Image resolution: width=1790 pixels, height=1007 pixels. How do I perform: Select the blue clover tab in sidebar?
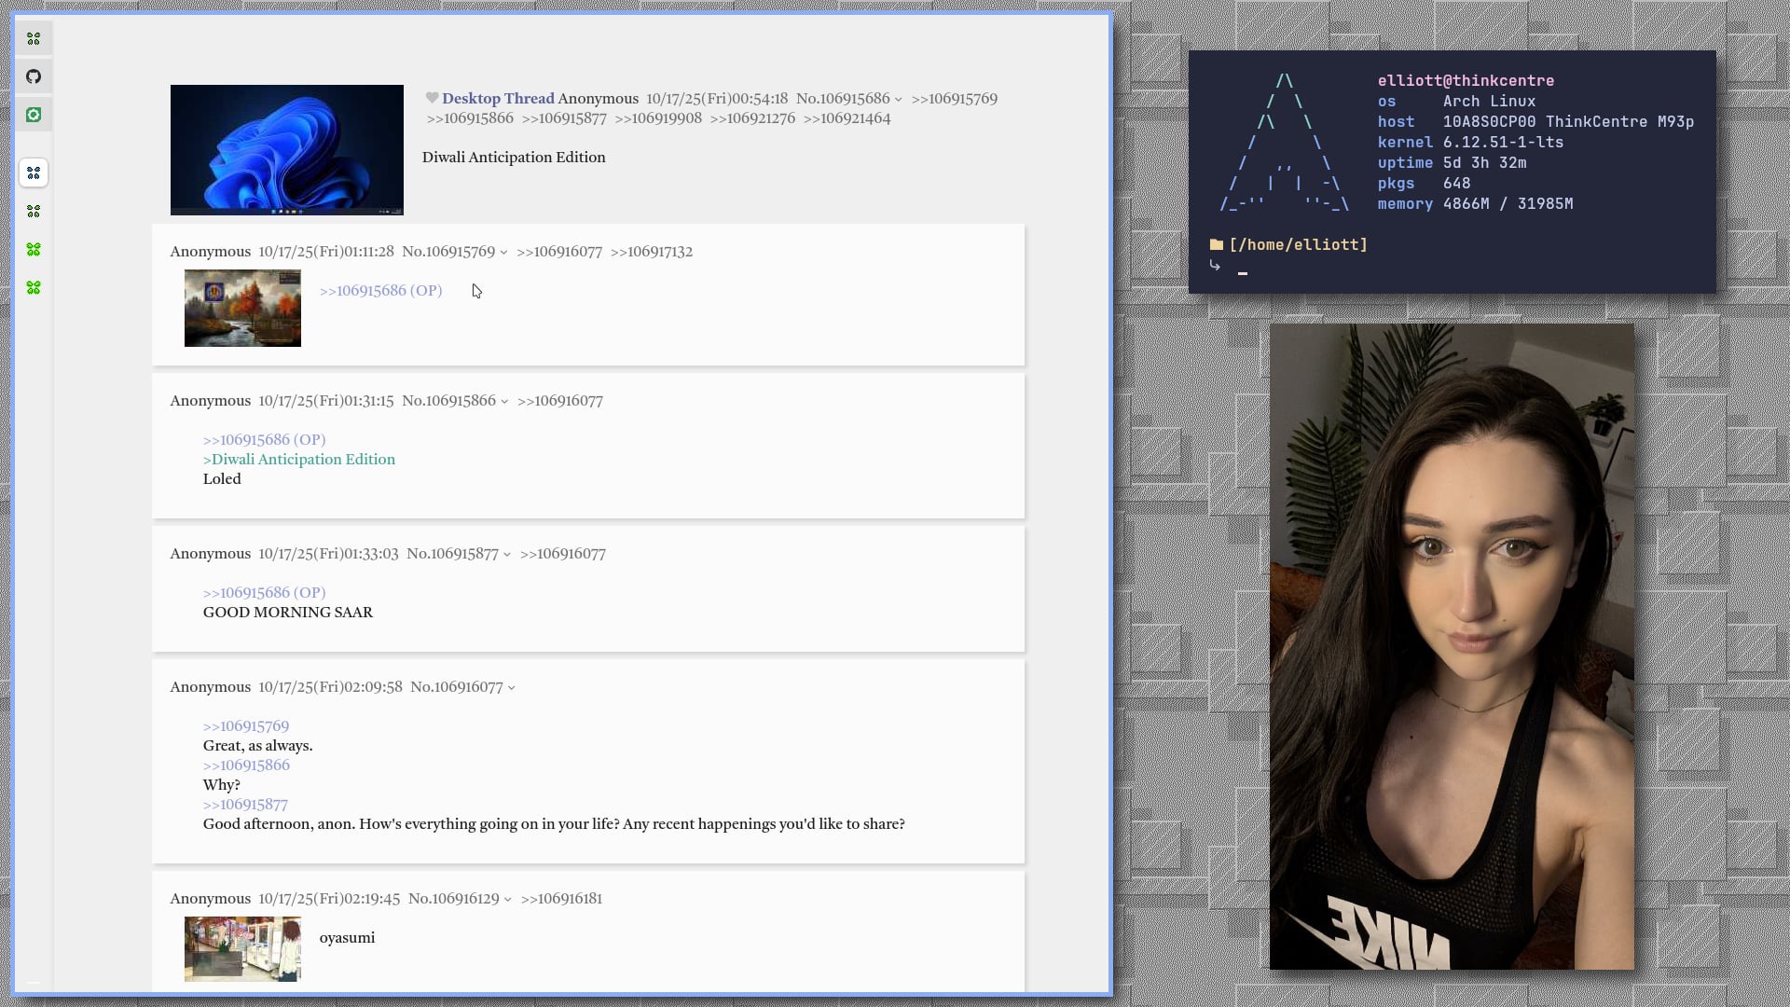[x=34, y=172]
